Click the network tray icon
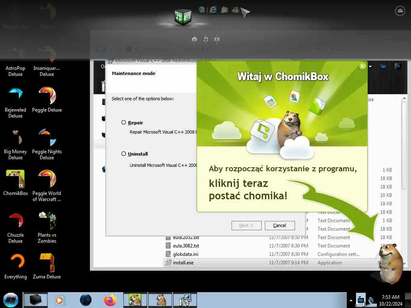Screen dimensions: 411x308 pos(360,300)
